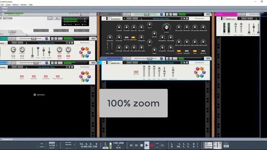
Task: Toggle the yellow Hard Sync button on the bass synth
Action: coord(133,37)
